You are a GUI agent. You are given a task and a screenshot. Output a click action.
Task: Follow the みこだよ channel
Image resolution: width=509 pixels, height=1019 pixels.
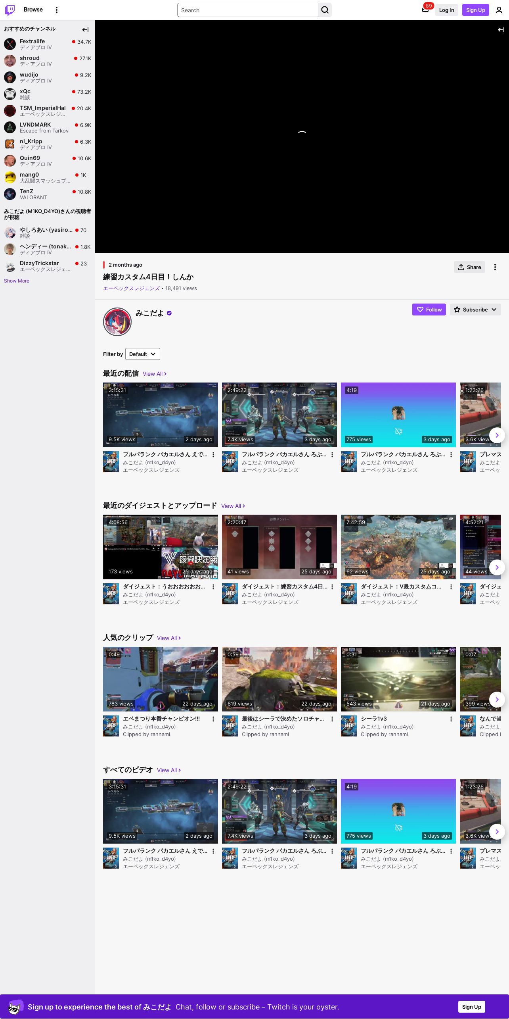click(429, 310)
